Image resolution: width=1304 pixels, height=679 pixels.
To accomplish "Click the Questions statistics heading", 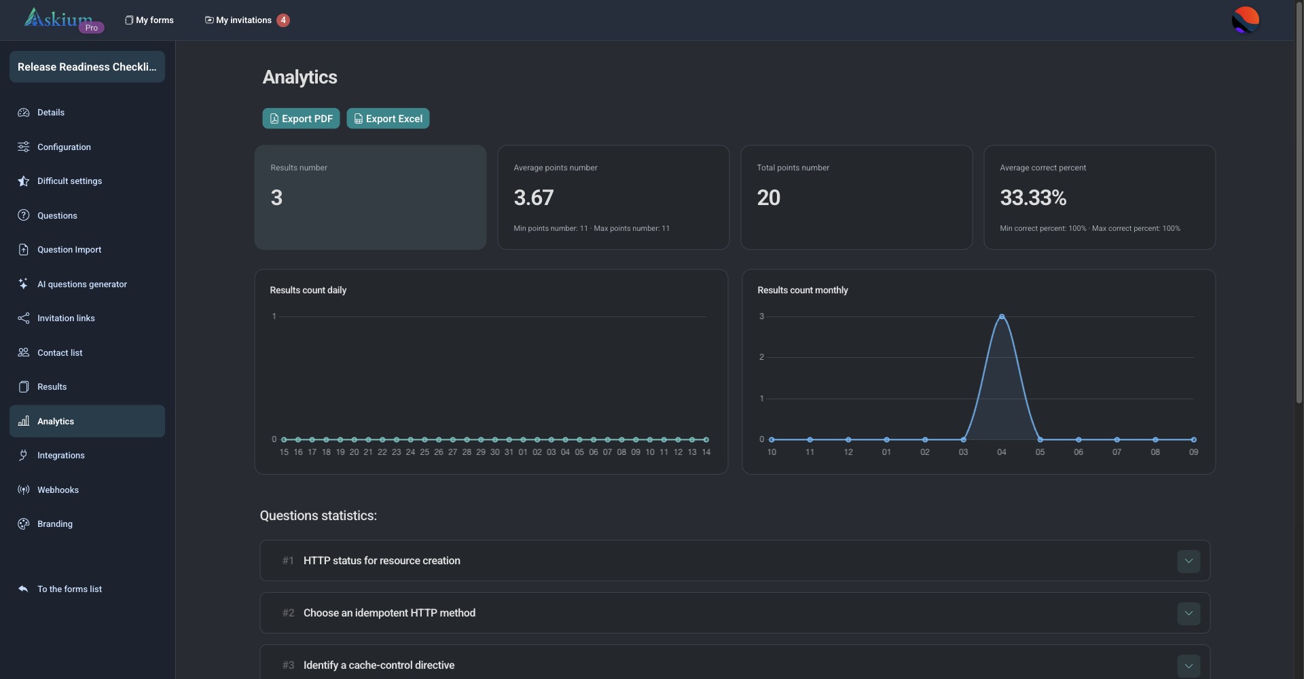I will coord(319,516).
